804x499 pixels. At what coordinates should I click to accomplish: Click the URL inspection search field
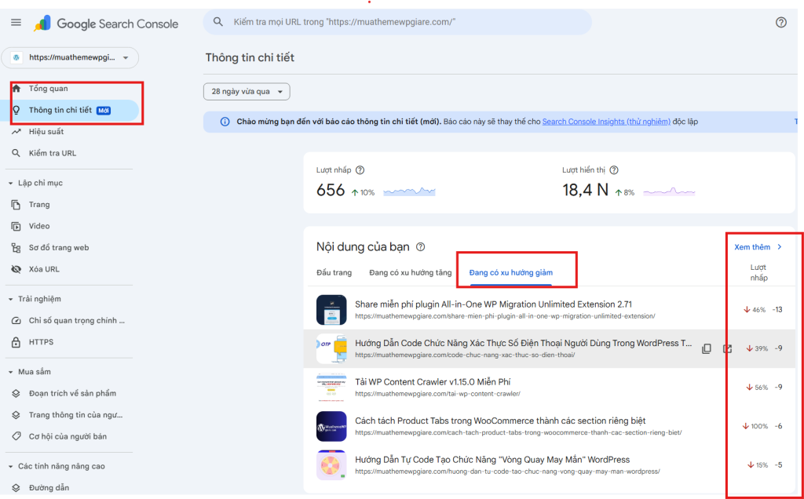[397, 22]
